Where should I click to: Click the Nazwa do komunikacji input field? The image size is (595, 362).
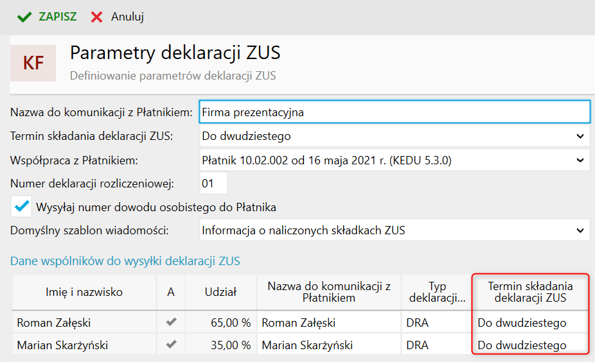coord(395,112)
